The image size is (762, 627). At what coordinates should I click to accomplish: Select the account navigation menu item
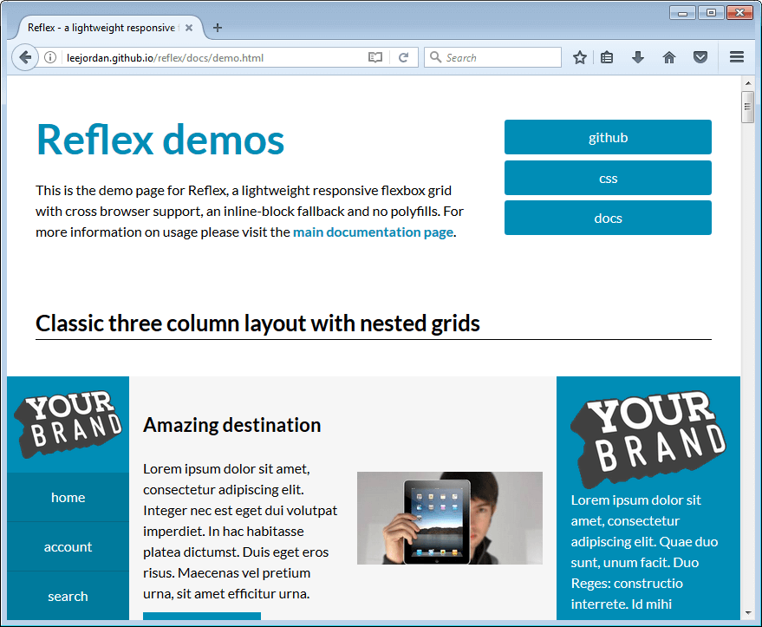(x=68, y=547)
